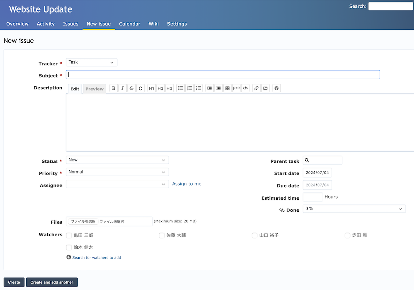
Task: Expand the Priority dropdown
Action: coord(117,172)
